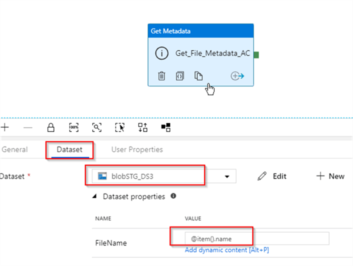The image size is (353, 266).
Task: Collapse the Dataset properties section
Action: pos(95,197)
